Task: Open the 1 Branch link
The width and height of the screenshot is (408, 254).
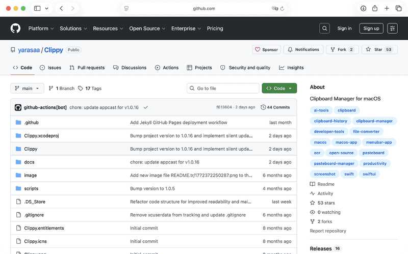Action: tap(62, 88)
